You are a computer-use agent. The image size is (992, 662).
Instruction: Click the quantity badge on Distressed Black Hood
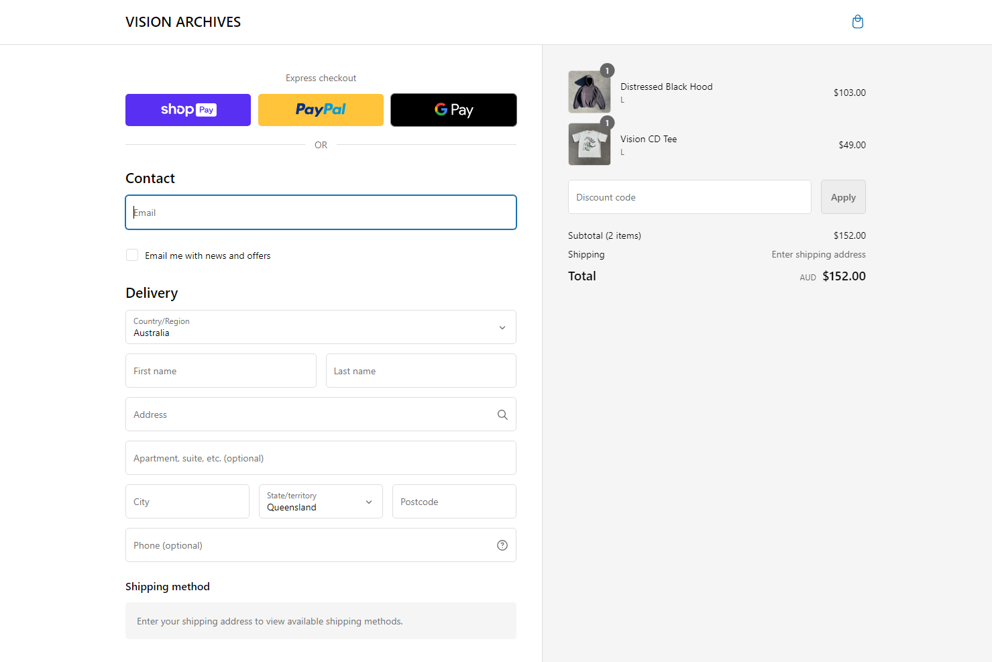607,70
